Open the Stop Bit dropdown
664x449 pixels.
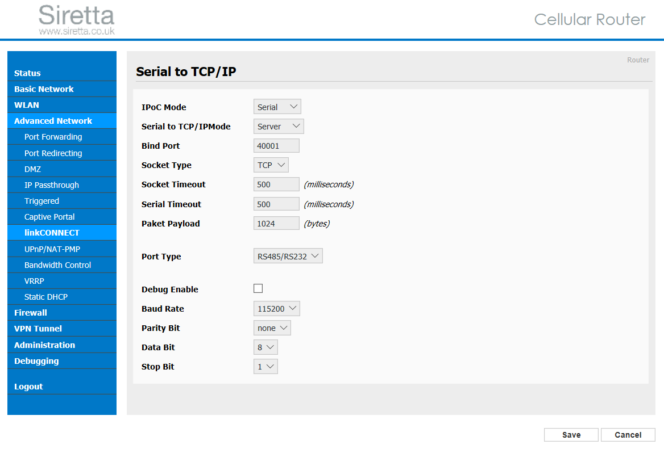(x=265, y=367)
